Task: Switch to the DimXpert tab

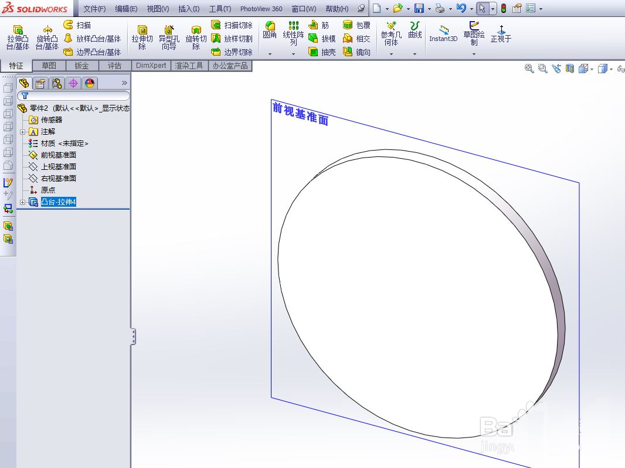Action: [x=151, y=66]
